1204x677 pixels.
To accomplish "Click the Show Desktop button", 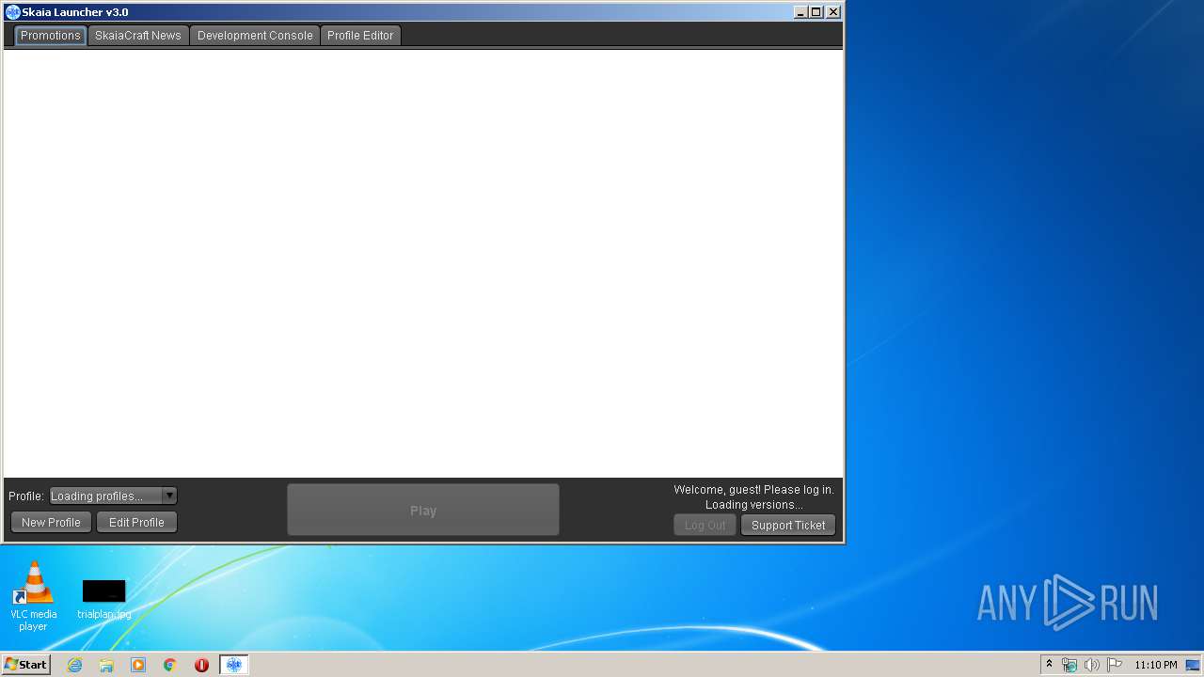I will tap(1193, 665).
